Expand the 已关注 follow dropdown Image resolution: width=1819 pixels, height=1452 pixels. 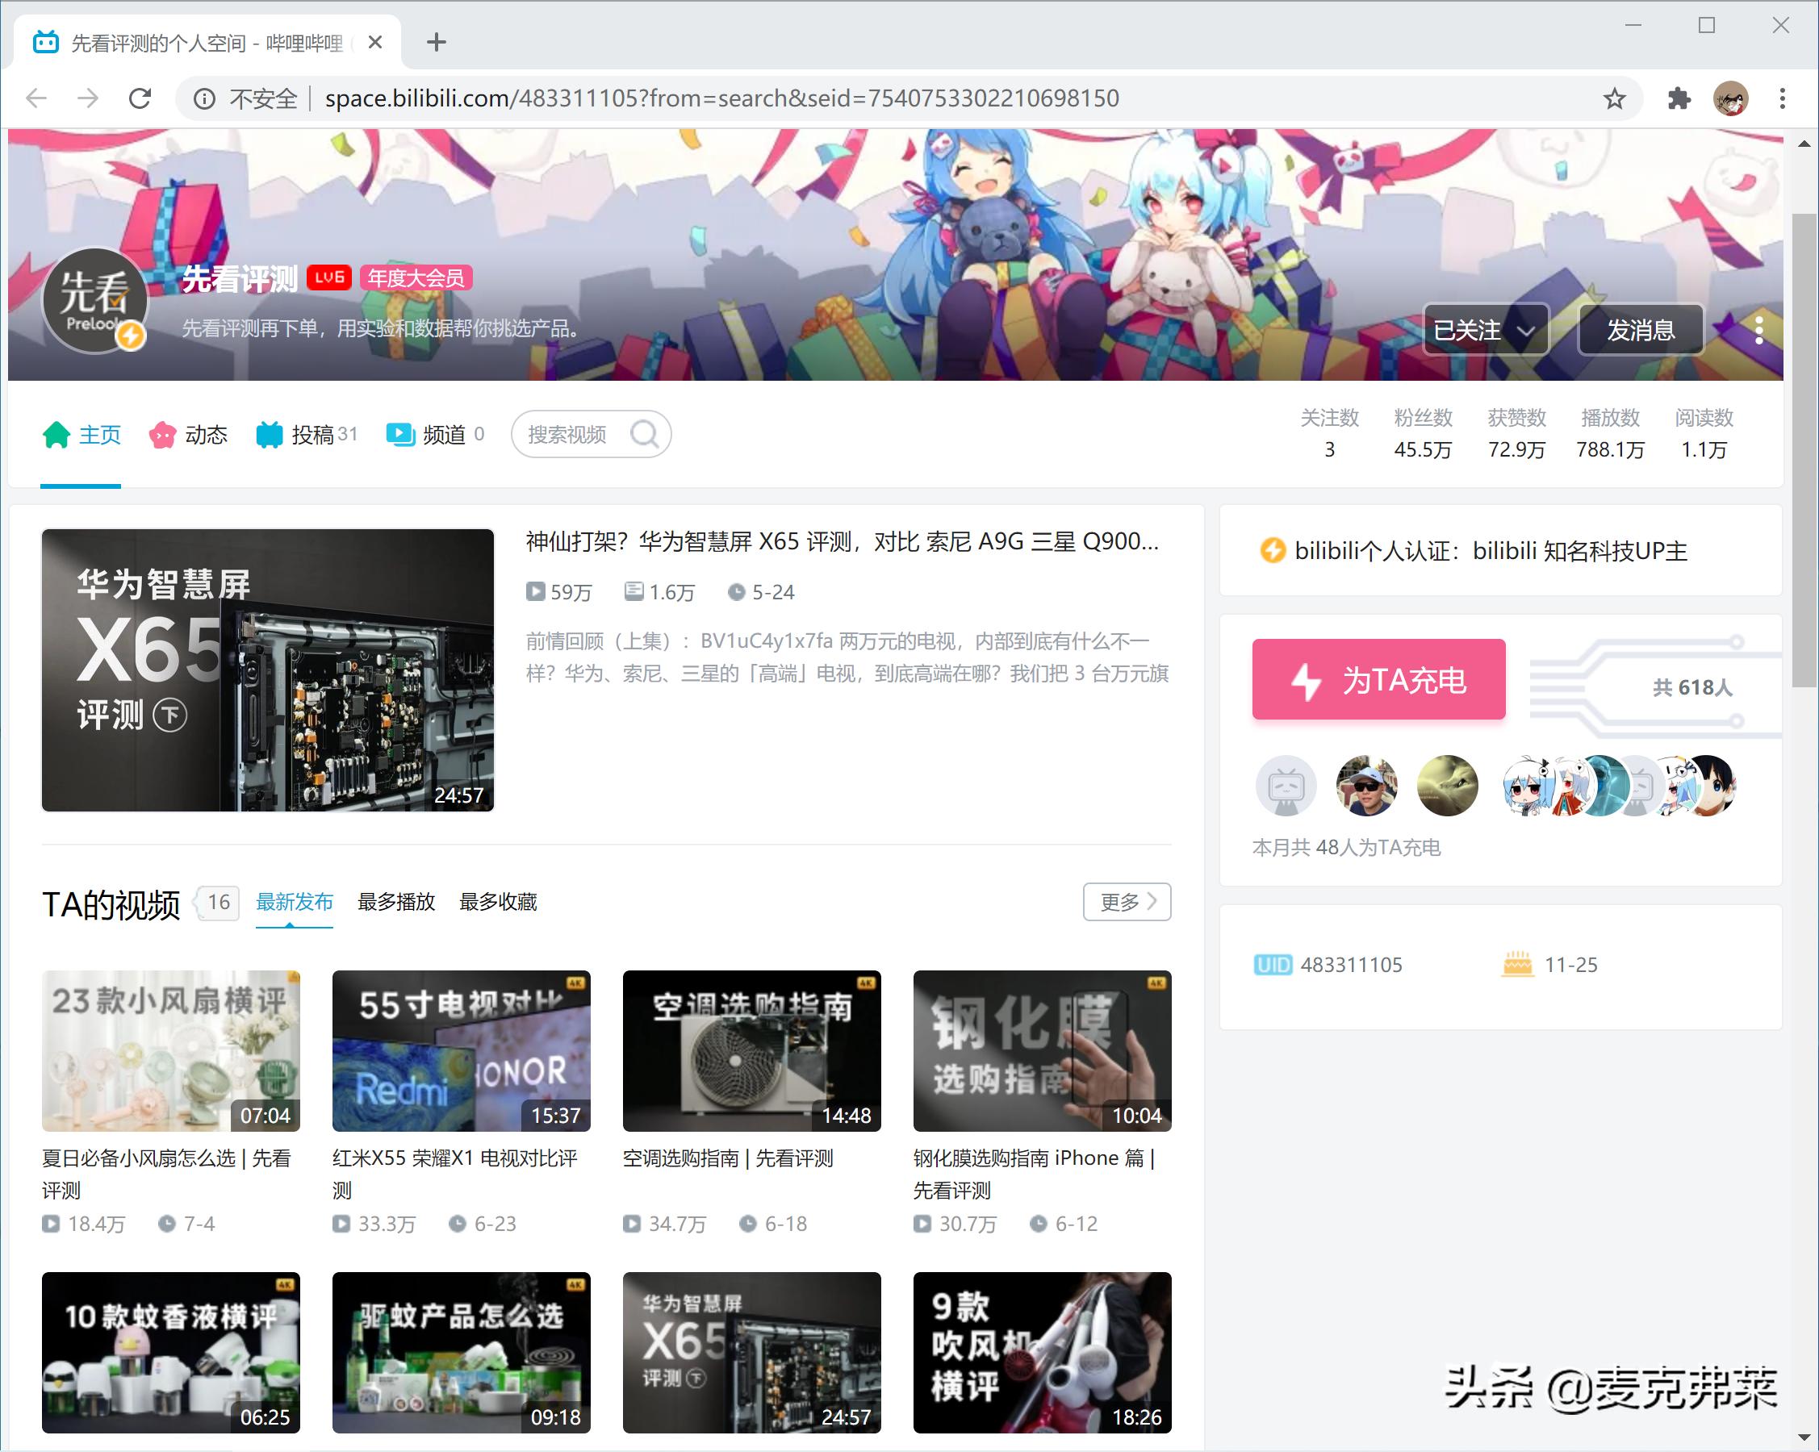1485,330
